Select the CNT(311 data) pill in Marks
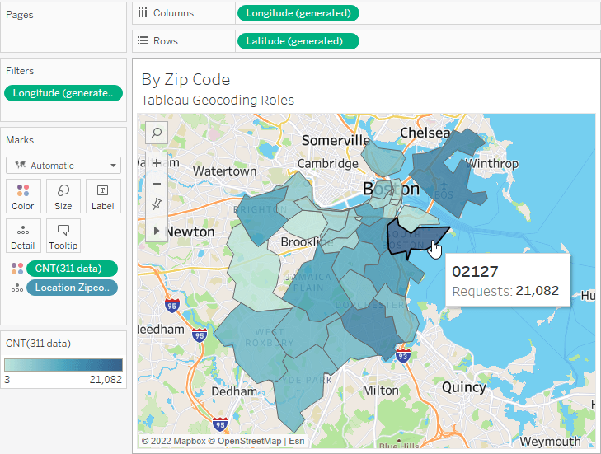The image size is (601, 454). click(72, 269)
